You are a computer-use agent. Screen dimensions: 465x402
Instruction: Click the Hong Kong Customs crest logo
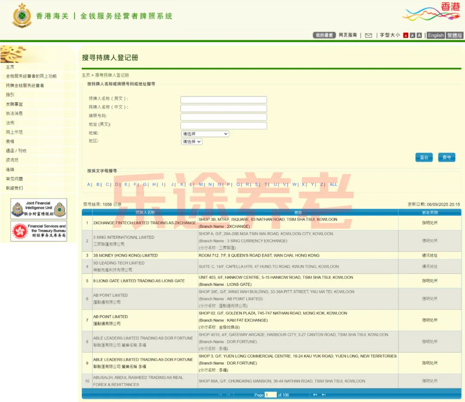point(22,15)
